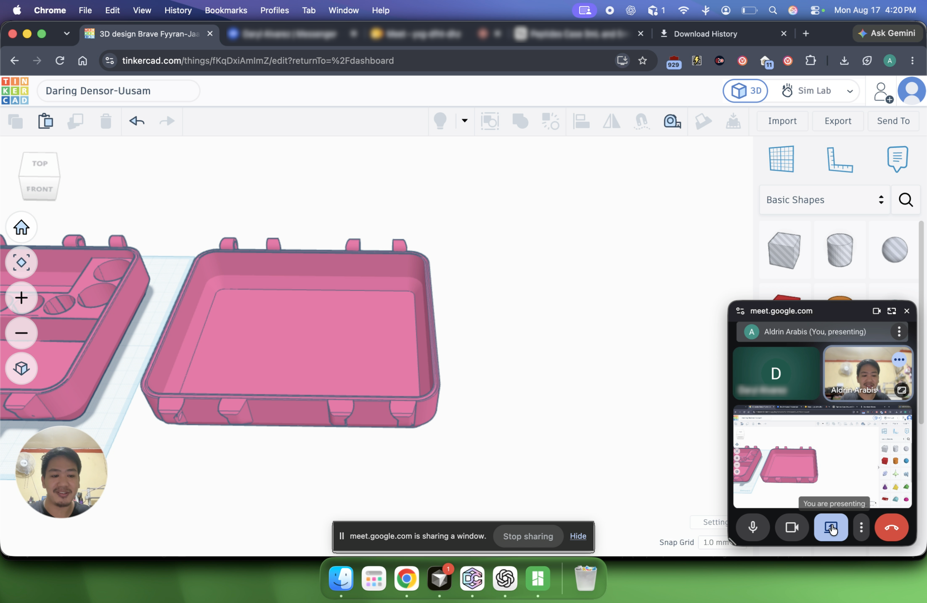Open Finder from the Dock

(341, 579)
